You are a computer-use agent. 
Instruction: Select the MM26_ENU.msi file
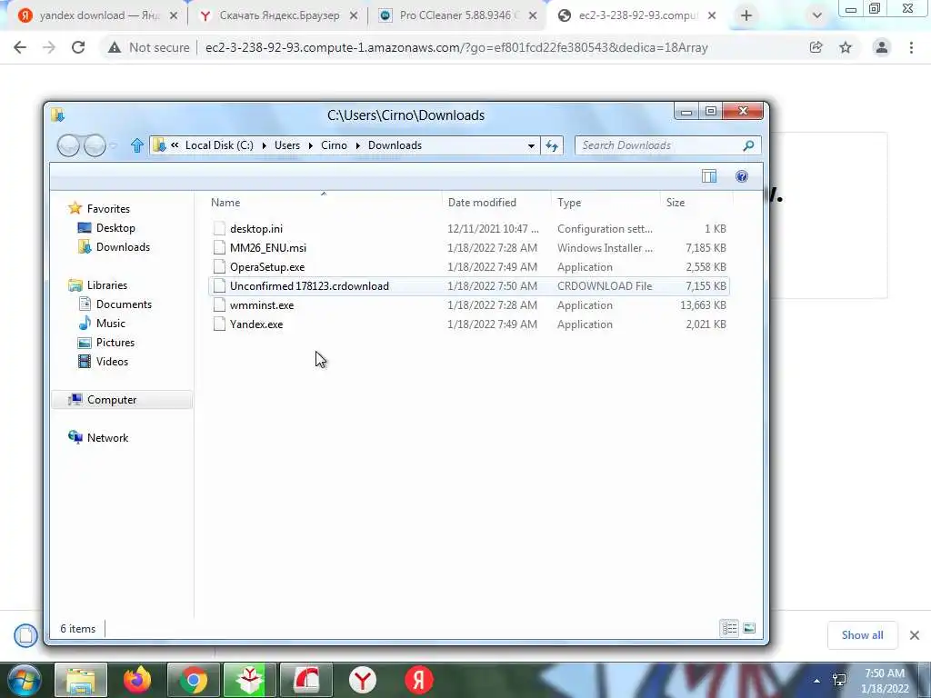[x=469, y=247]
